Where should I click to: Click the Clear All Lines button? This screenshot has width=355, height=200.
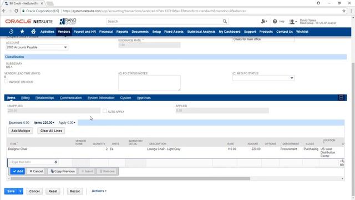(x=51, y=131)
